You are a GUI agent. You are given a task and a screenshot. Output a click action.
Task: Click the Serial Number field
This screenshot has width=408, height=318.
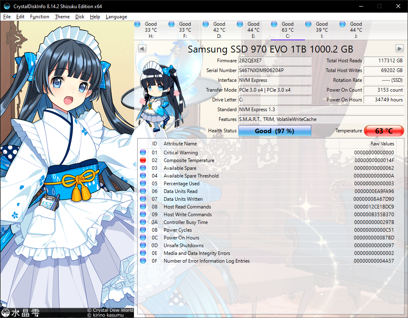pos(275,70)
